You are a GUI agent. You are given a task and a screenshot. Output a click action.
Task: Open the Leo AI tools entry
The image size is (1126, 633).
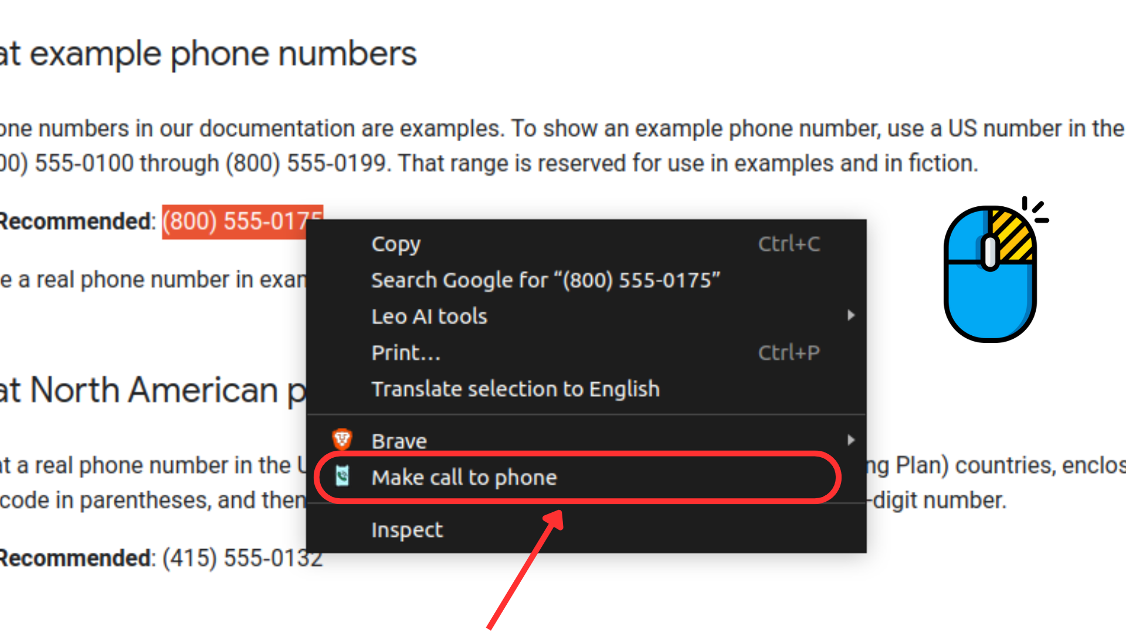429,316
